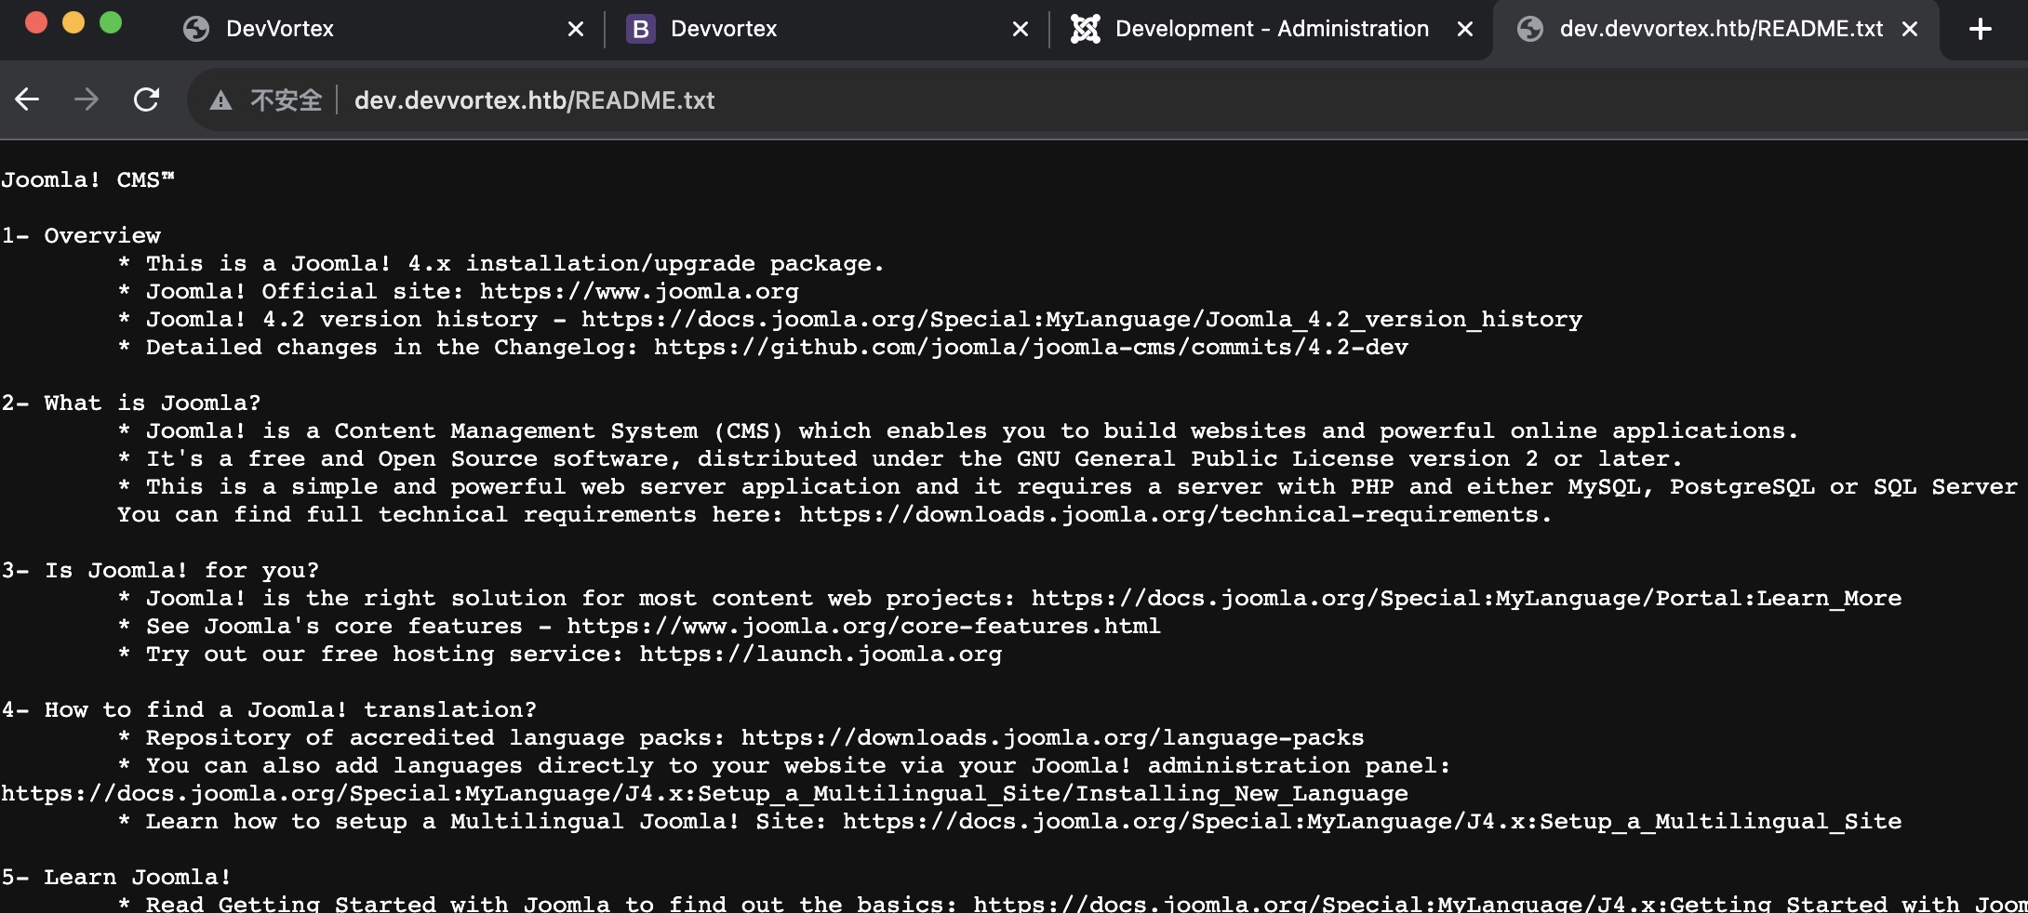This screenshot has width=2028, height=913.
Task: Click the '5- Learn Joomla!' heading
Action: tap(116, 877)
